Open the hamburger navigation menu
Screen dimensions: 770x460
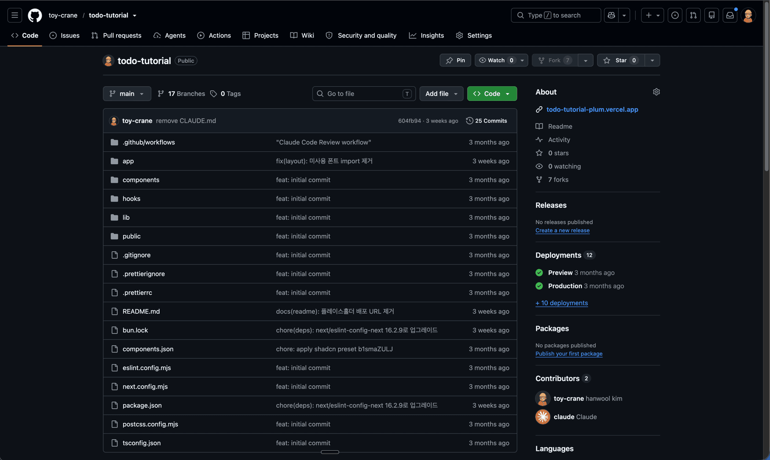(15, 15)
